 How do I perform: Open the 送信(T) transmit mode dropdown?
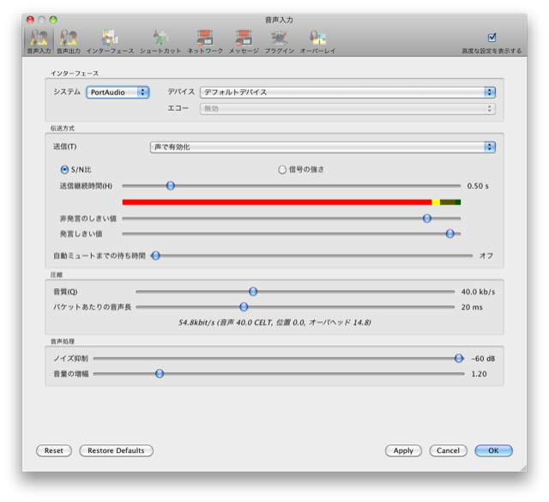[x=323, y=147]
